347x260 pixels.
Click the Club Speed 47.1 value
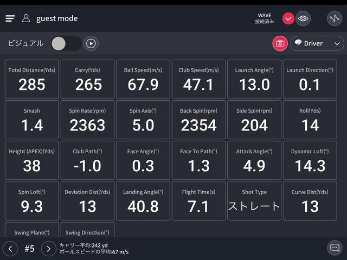[198, 84]
